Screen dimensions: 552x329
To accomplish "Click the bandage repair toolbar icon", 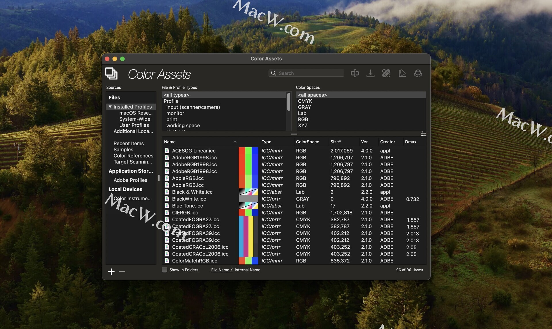I will pyautogui.click(x=386, y=73).
